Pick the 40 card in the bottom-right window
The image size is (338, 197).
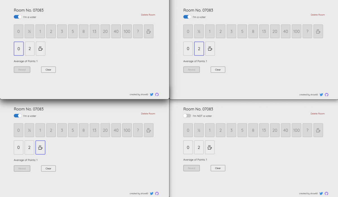[x=286, y=130]
